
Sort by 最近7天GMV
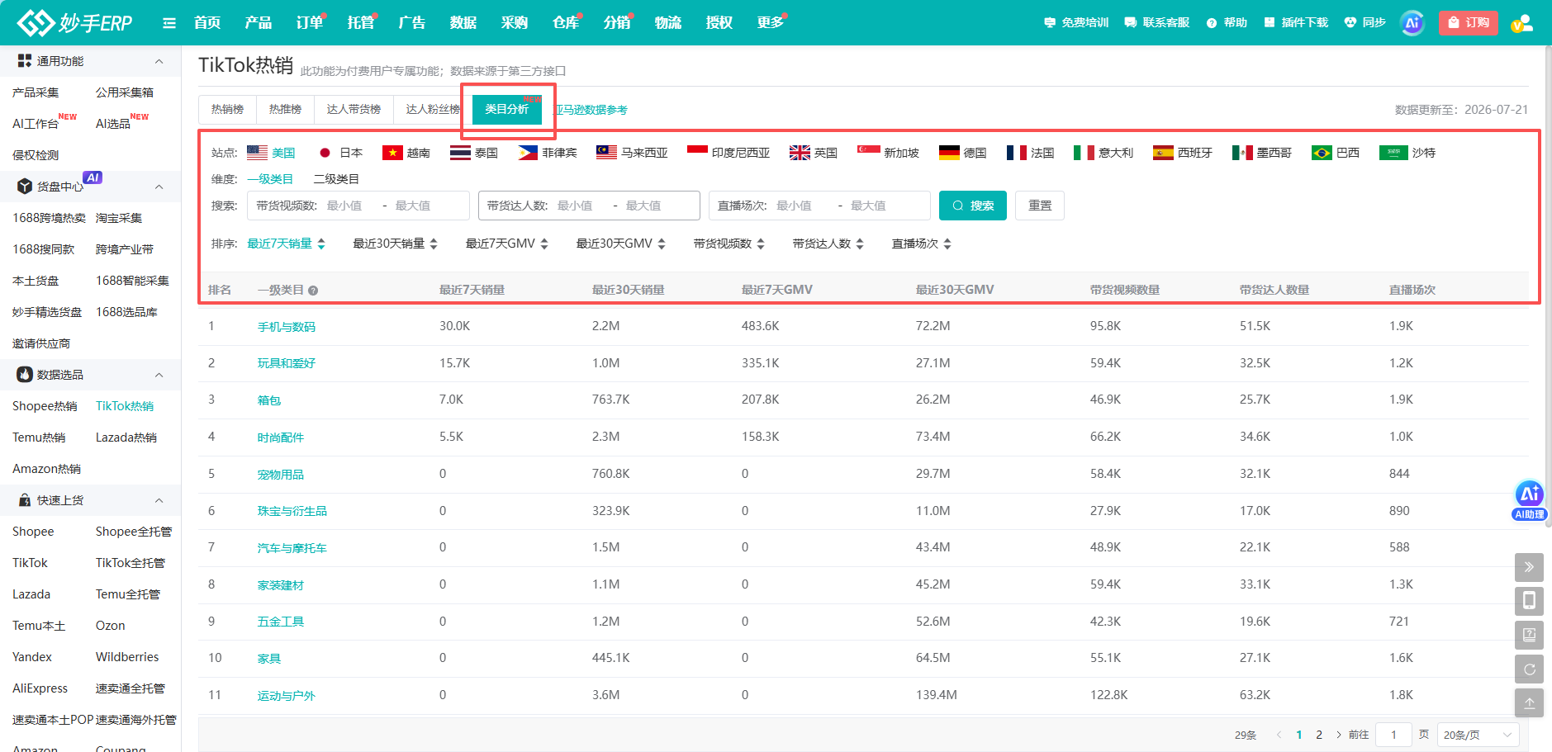(507, 244)
